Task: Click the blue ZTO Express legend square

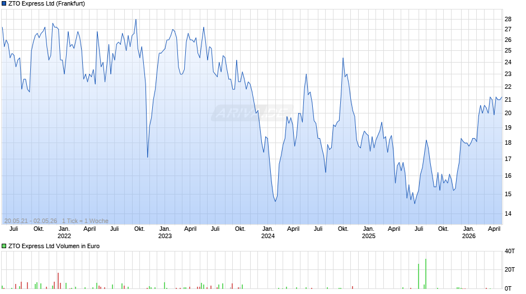Action: click(4, 4)
